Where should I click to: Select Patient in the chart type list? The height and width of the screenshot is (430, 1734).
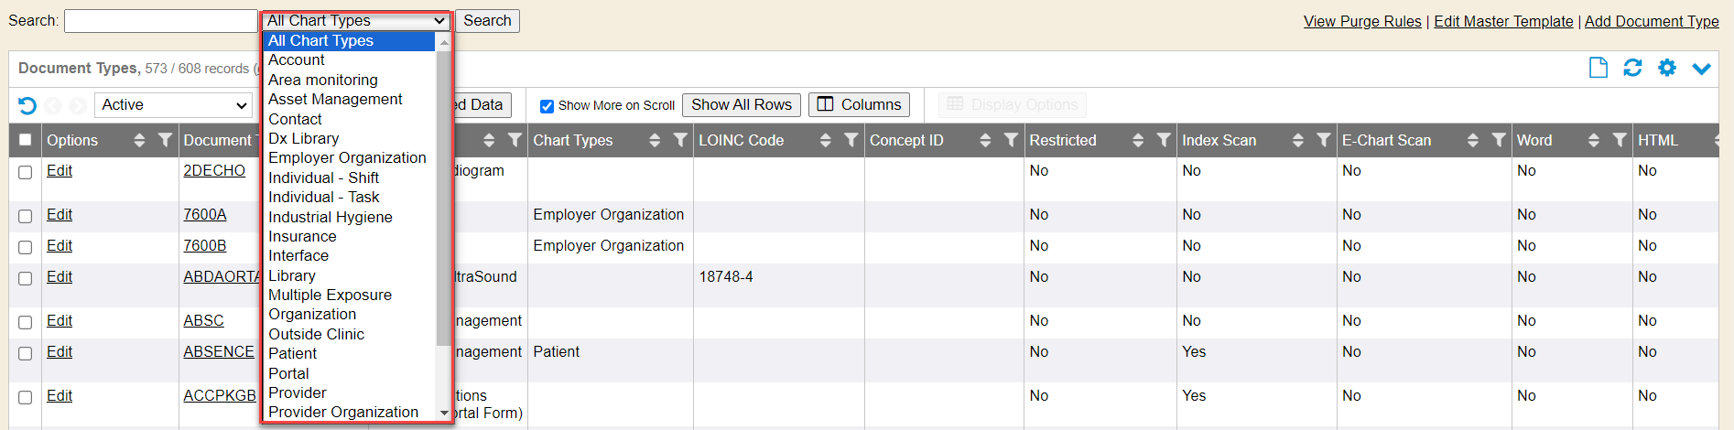[x=292, y=353]
